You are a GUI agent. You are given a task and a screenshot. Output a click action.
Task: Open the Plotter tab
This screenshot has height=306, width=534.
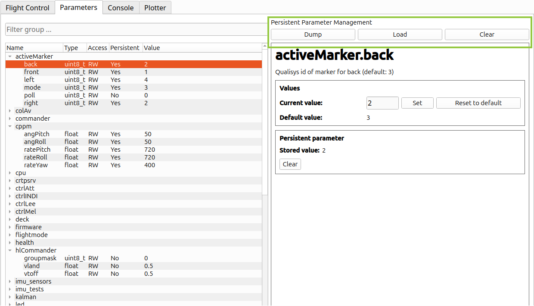pyautogui.click(x=155, y=8)
